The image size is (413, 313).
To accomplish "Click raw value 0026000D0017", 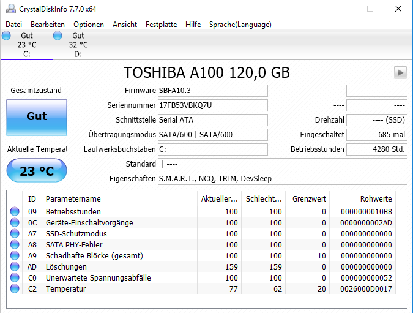I will pyautogui.click(x=366, y=289).
